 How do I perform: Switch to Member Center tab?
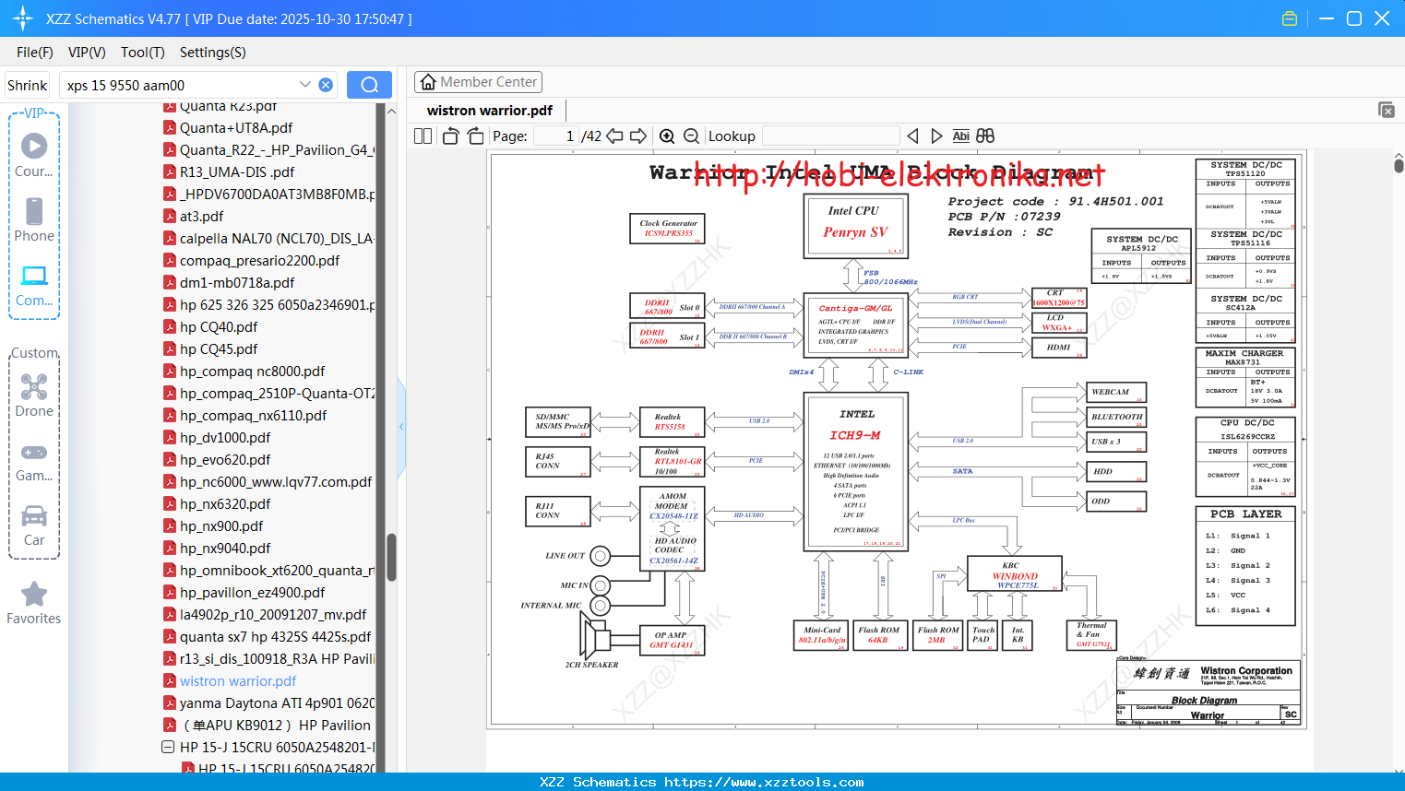(x=478, y=82)
